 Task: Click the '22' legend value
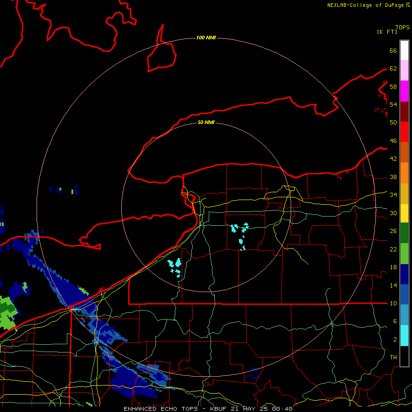point(393,249)
